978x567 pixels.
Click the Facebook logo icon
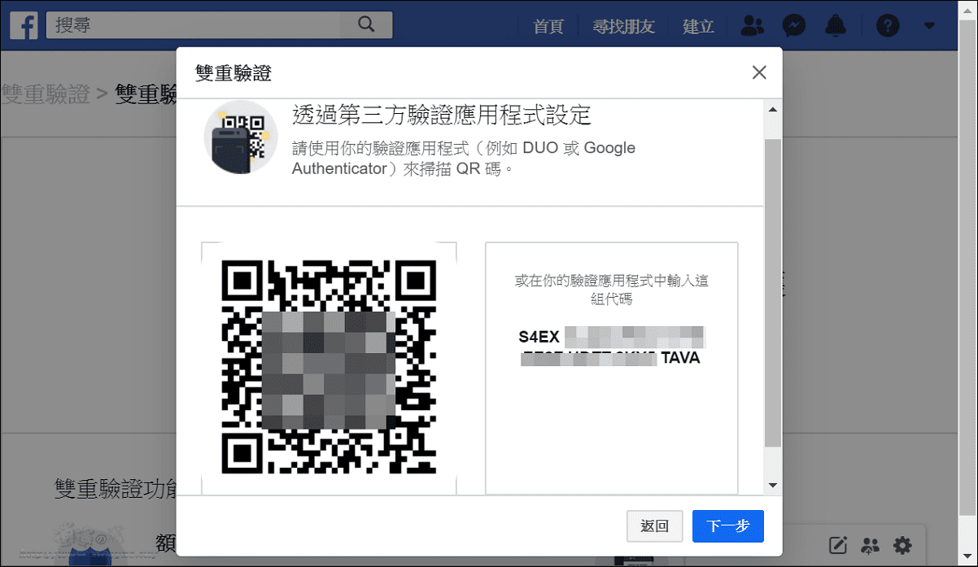pyautogui.click(x=24, y=25)
